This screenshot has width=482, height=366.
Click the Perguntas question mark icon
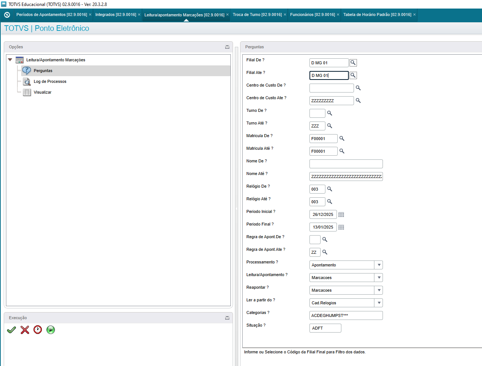pos(27,71)
